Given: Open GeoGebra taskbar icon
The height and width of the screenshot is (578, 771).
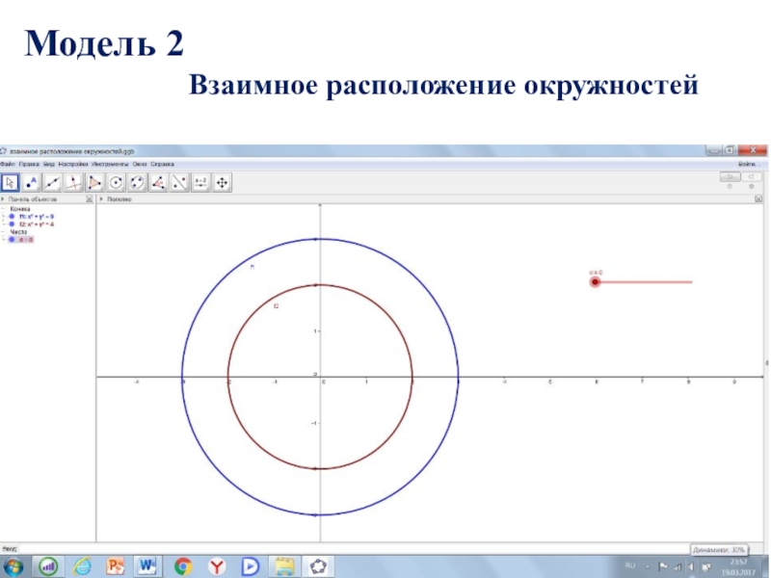Looking at the screenshot, I should (318, 566).
